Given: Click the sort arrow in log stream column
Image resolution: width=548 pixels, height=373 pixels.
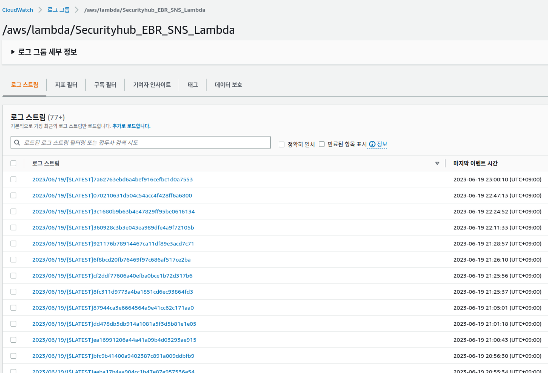Looking at the screenshot, I should [437, 163].
